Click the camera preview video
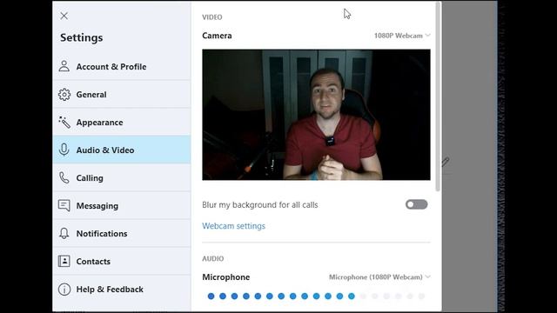 pos(316,115)
